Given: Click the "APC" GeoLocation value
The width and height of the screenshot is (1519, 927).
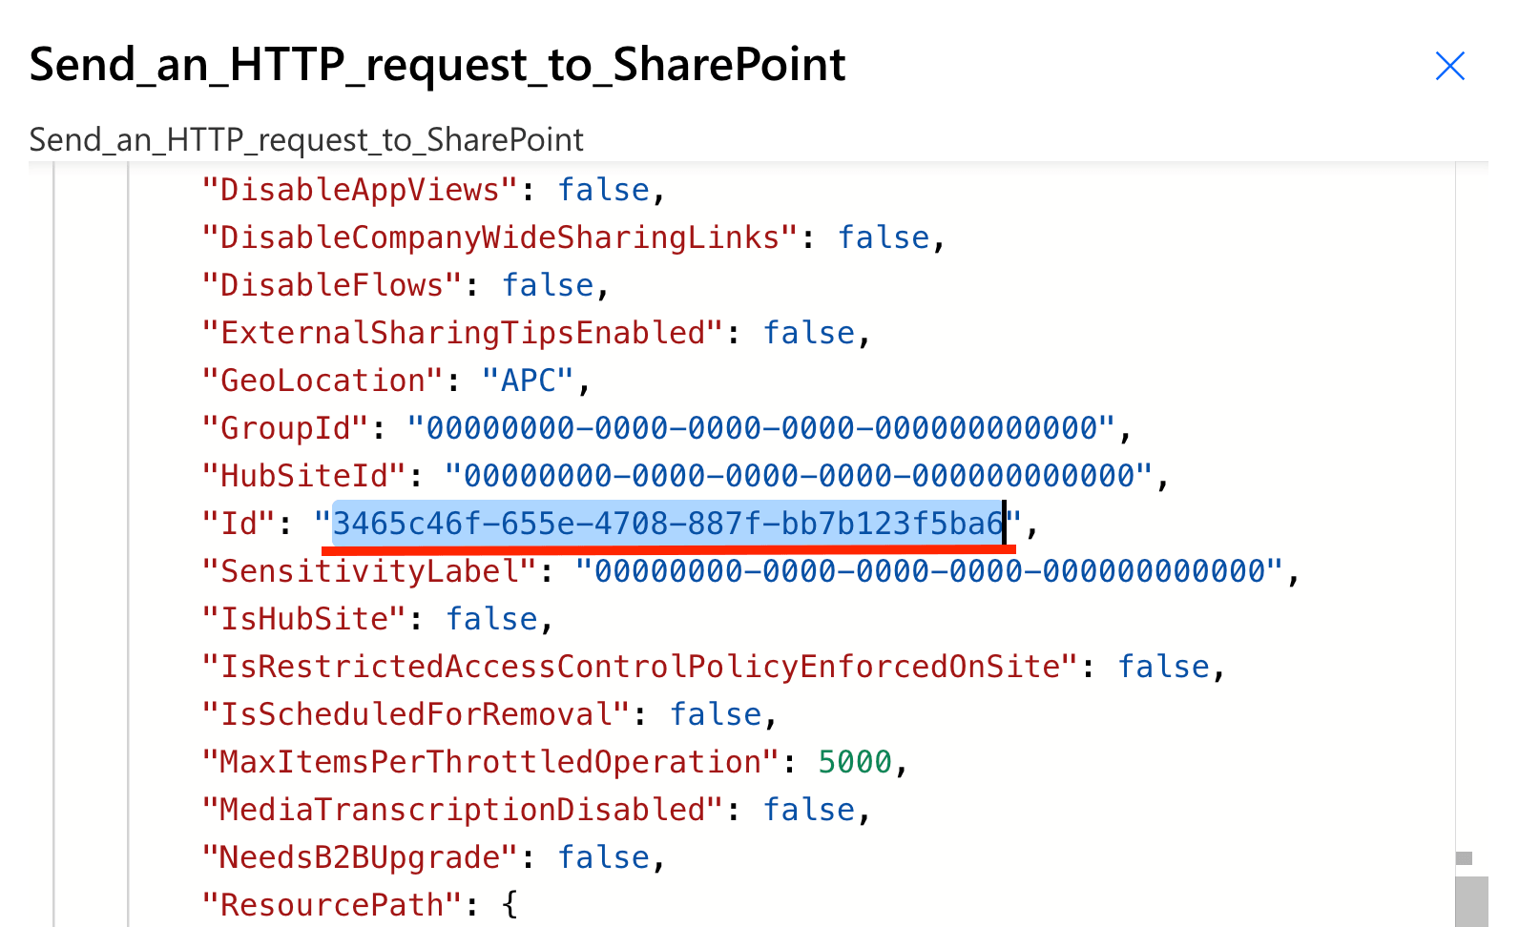Looking at the screenshot, I should (528, 381).
